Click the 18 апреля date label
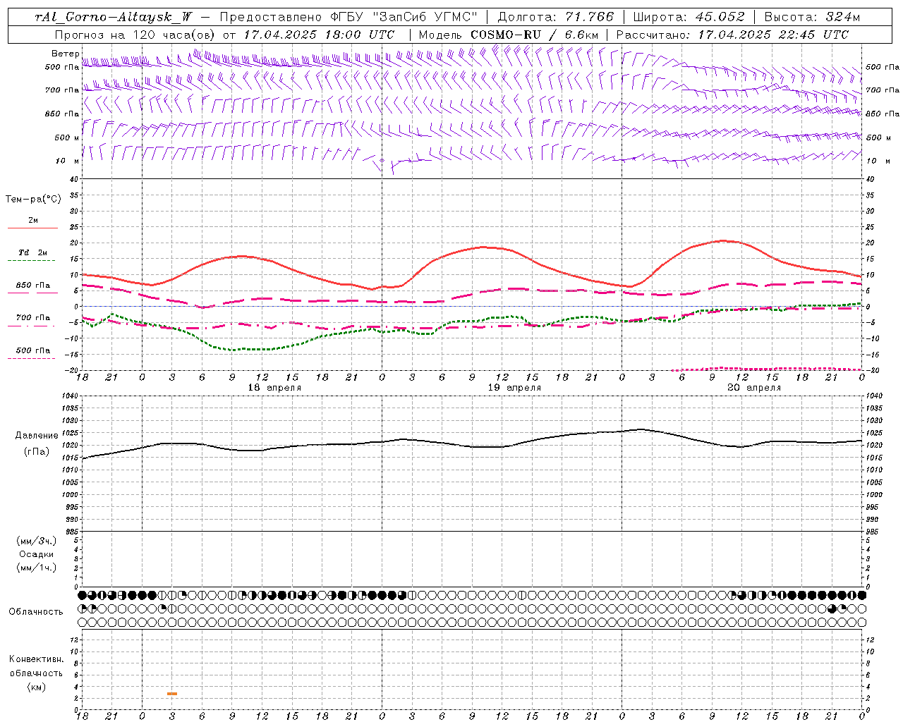The width and height of the screenshot is (903, 722). [x=274, y=388]
